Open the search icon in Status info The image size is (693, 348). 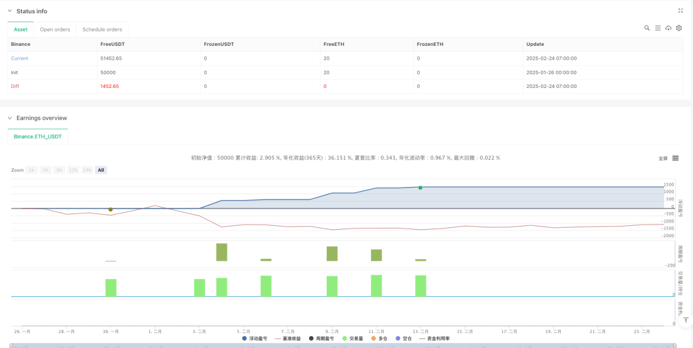coord(647,28)
